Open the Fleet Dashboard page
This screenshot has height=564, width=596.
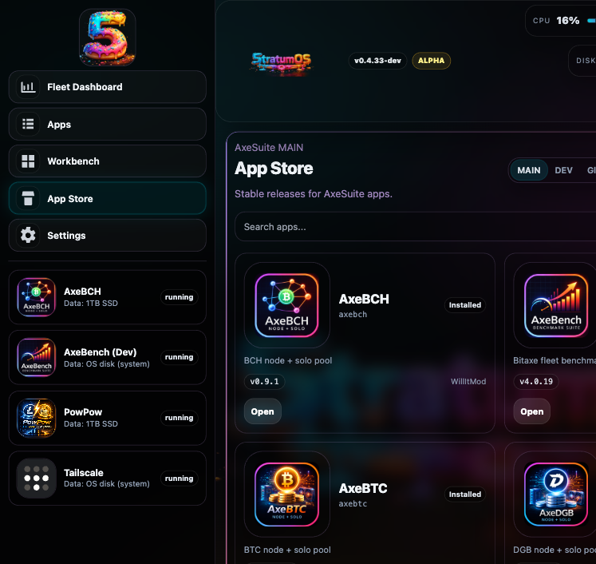coord(108,87)
